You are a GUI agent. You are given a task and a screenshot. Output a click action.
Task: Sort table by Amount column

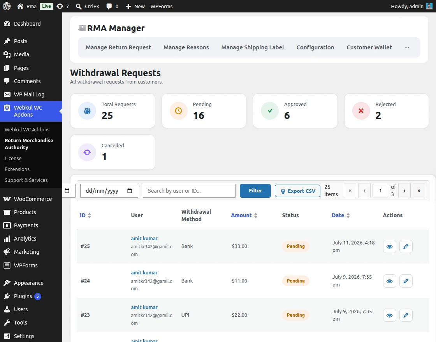click(x=244, y=215)
